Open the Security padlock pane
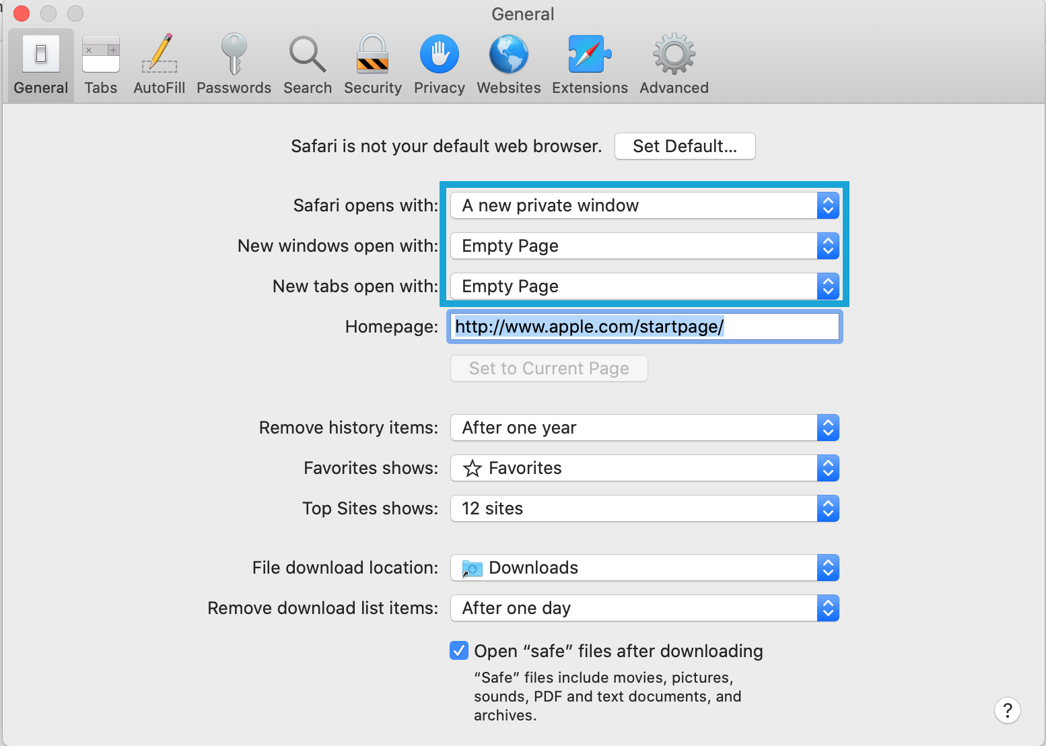 pyautogui.click(x=372, y=65)
